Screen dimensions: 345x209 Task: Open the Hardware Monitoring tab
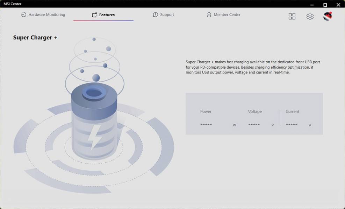43,15
